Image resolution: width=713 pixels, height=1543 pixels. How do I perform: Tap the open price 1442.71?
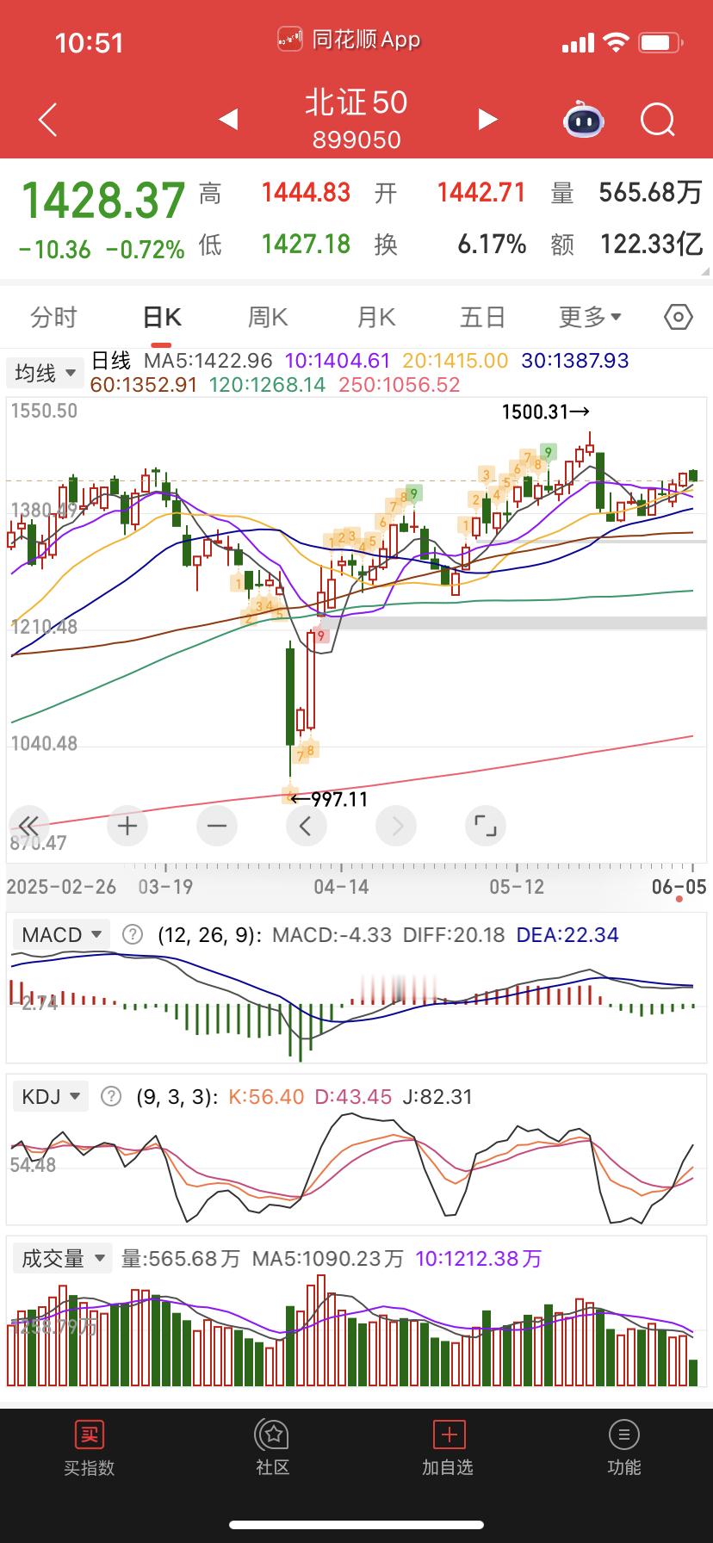pyautogui.click(x=481, y=192)
